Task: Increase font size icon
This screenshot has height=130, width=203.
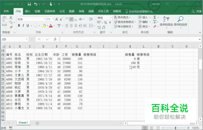Action: point(57,19)
